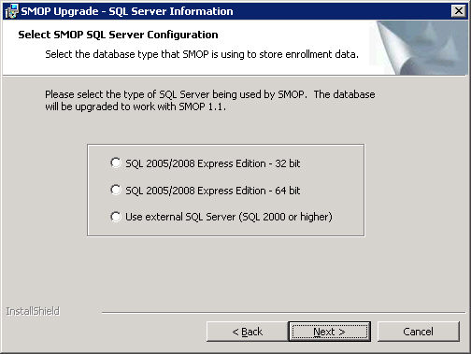Screen dimensions: 471x354
Task: Click the 'Select SMOP SQL Server Configuration' heading
Action: click(x=118, y=35)
